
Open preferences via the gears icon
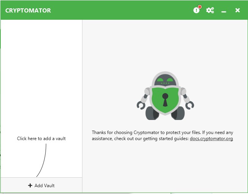coord(210,10)
